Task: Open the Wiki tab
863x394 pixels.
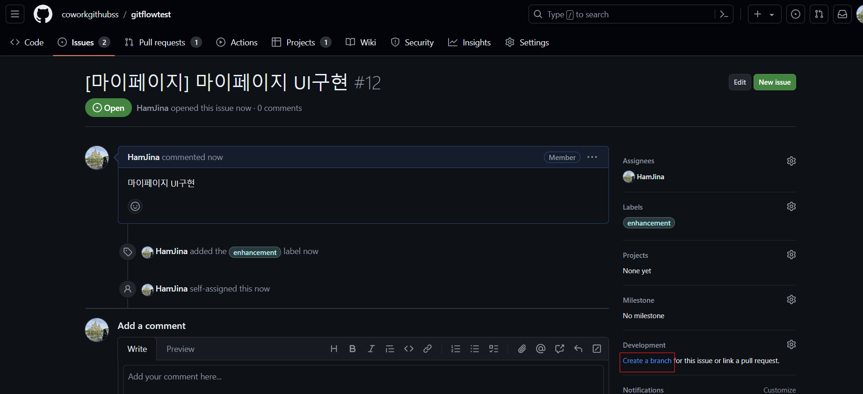Action: (x=361, y=43)
